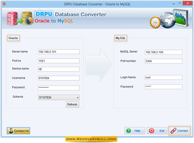
Task: Click the 'Oracle to MySQL' subtitle text
Action: click(x=54, y=21)
